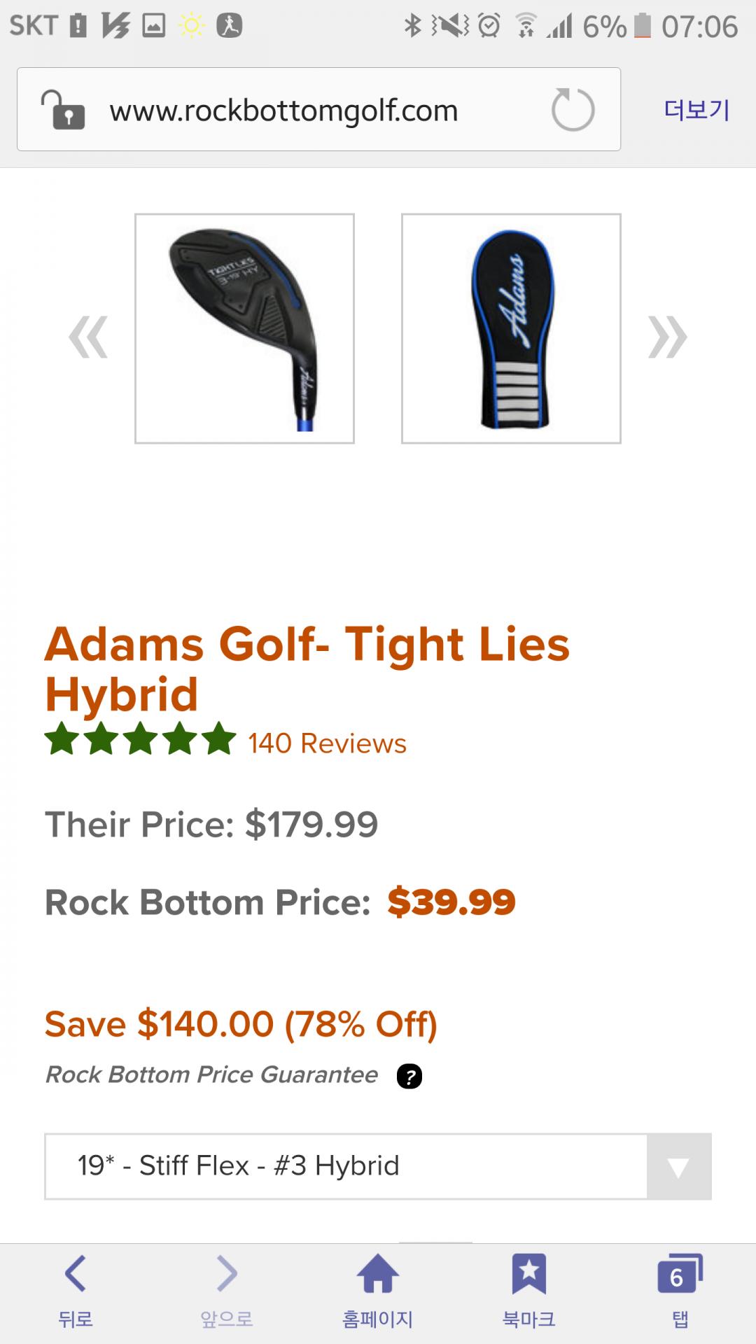Tap the lock icon in address bar
The width and height of the screenshot is (756, 1344).
[x=64, y=110]
